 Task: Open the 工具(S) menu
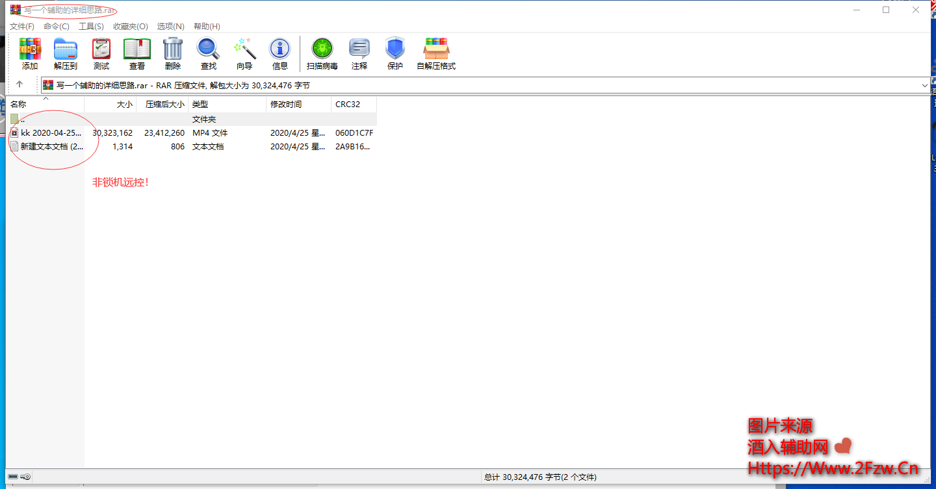(91, 27)
